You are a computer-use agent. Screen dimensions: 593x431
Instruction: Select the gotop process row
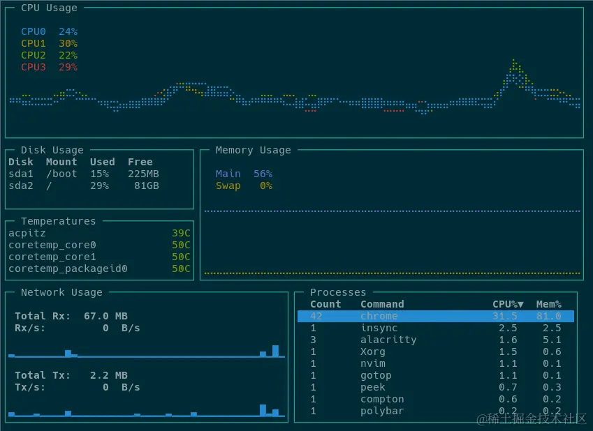(x=436, y=375)
